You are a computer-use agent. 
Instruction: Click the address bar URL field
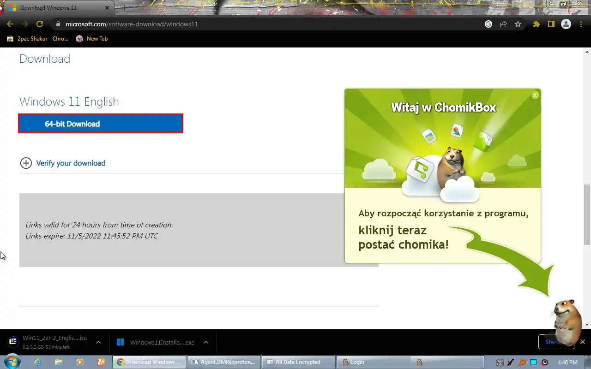click(268, 24)
